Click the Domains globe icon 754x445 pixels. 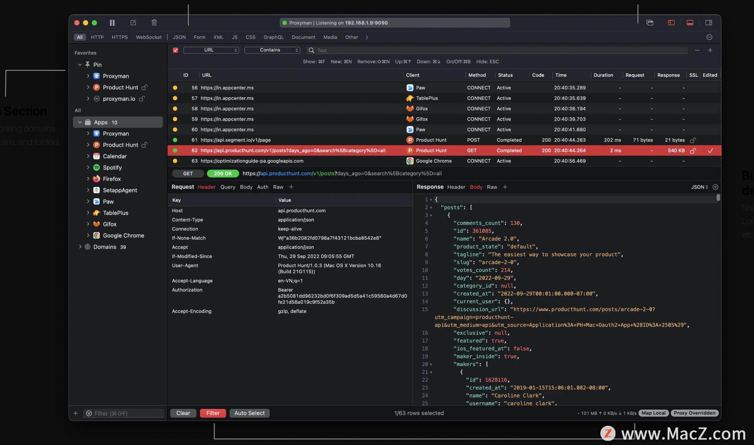tap(88, 247)
